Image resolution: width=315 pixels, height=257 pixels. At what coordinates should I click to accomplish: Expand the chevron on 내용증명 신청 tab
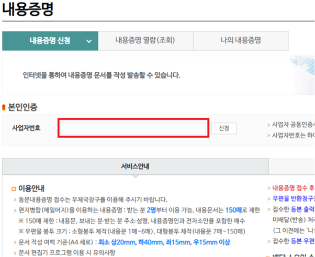pyautogui.click(x=89, y=41)
